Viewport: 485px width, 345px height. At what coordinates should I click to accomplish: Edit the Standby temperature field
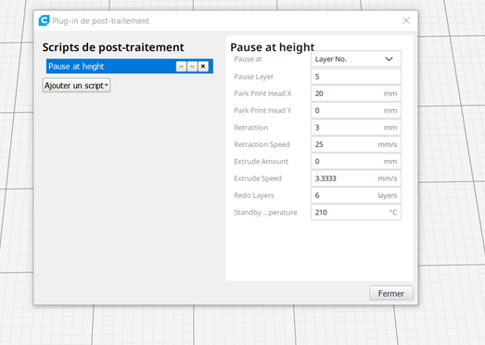(x=356, y=213)
